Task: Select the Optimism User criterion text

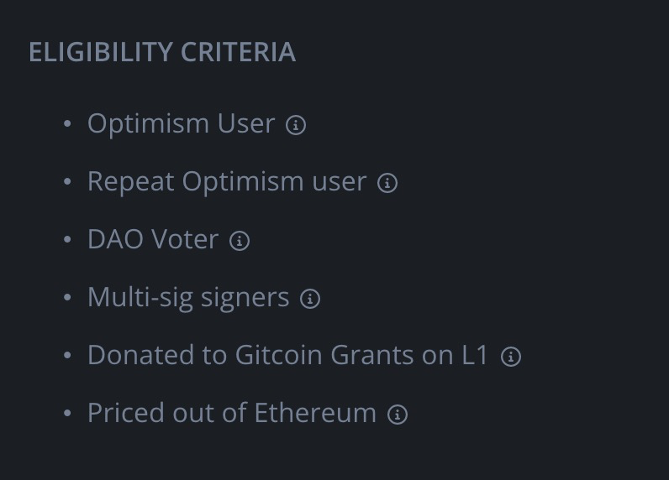Action: (182, 123)
